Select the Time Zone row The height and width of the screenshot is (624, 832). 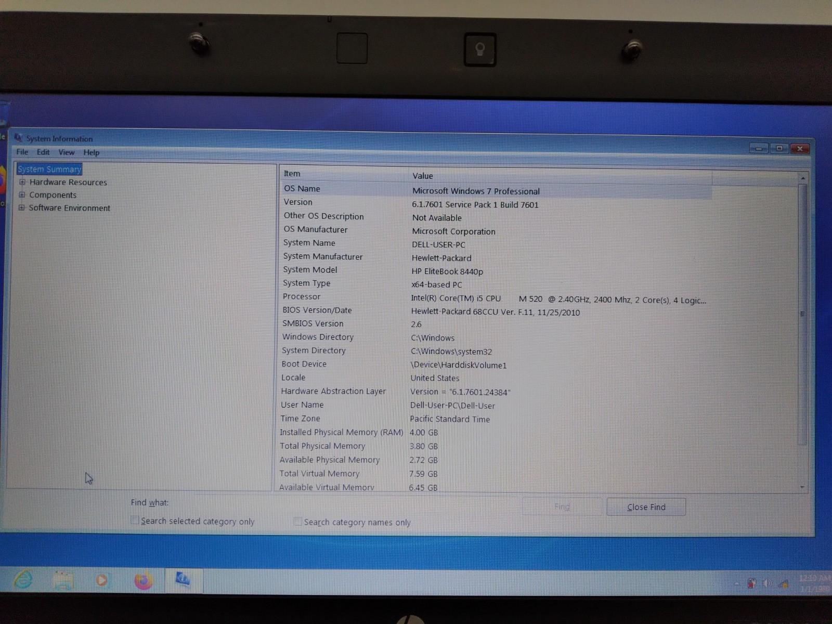click(x=496, y=419)
